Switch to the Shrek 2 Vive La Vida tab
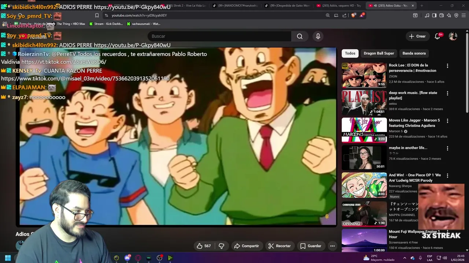Screen dimensions: 469x263 [x=185, y=5]
